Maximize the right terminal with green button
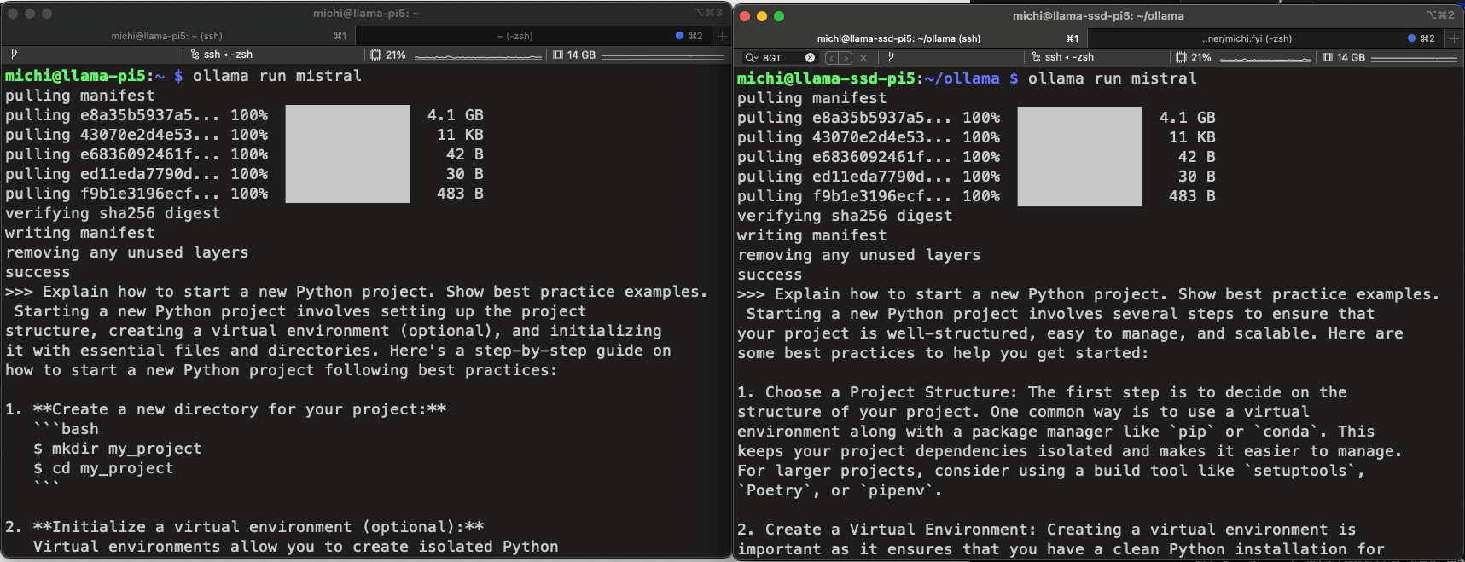Viewport: 1465px width, 562px height. (x=779, y=16)
